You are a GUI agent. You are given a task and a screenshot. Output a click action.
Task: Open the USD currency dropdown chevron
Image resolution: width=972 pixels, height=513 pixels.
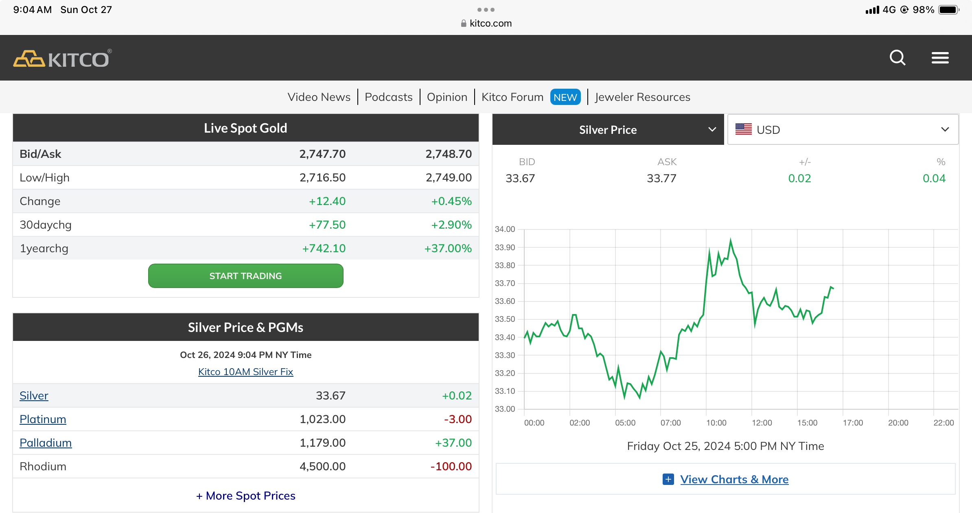[x=945, y=129]
